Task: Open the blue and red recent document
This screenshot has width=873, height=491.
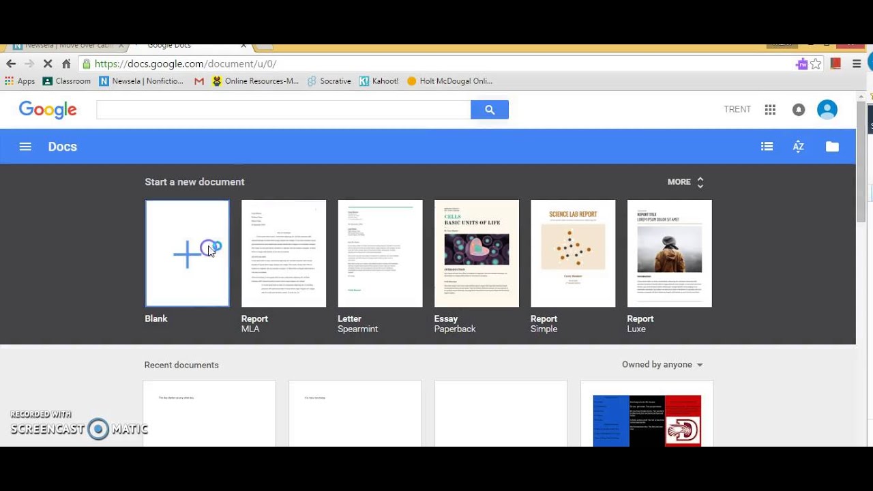Action: [x=647, y=414]
